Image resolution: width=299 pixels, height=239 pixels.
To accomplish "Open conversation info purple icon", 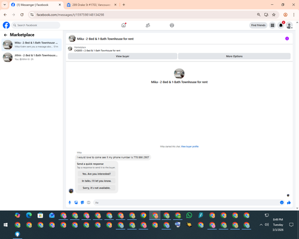I will tap(287, 38).
